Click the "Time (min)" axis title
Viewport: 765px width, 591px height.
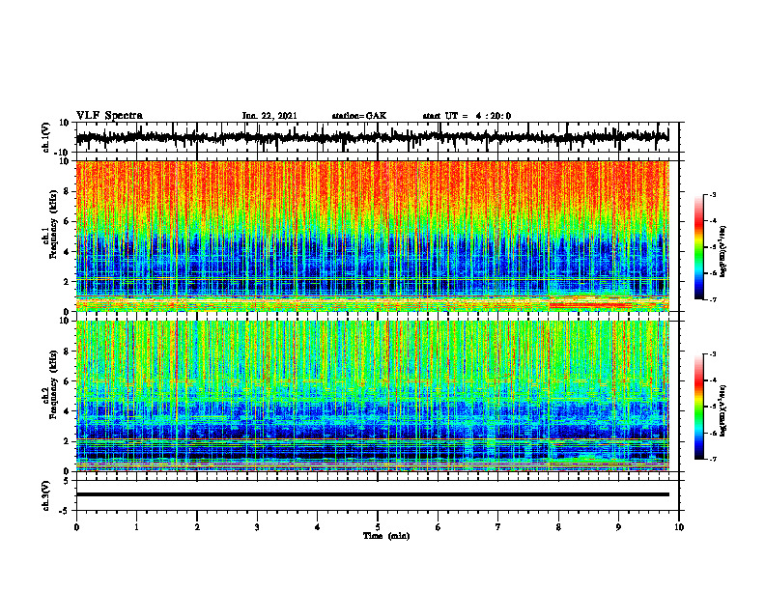click(386, 536)
